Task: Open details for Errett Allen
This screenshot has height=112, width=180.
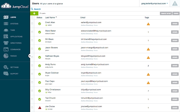Action: pos(175,24)
